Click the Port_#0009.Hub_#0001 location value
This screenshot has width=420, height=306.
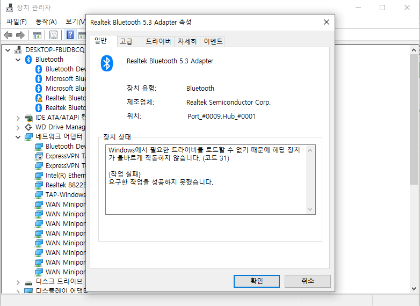(221, 116)
